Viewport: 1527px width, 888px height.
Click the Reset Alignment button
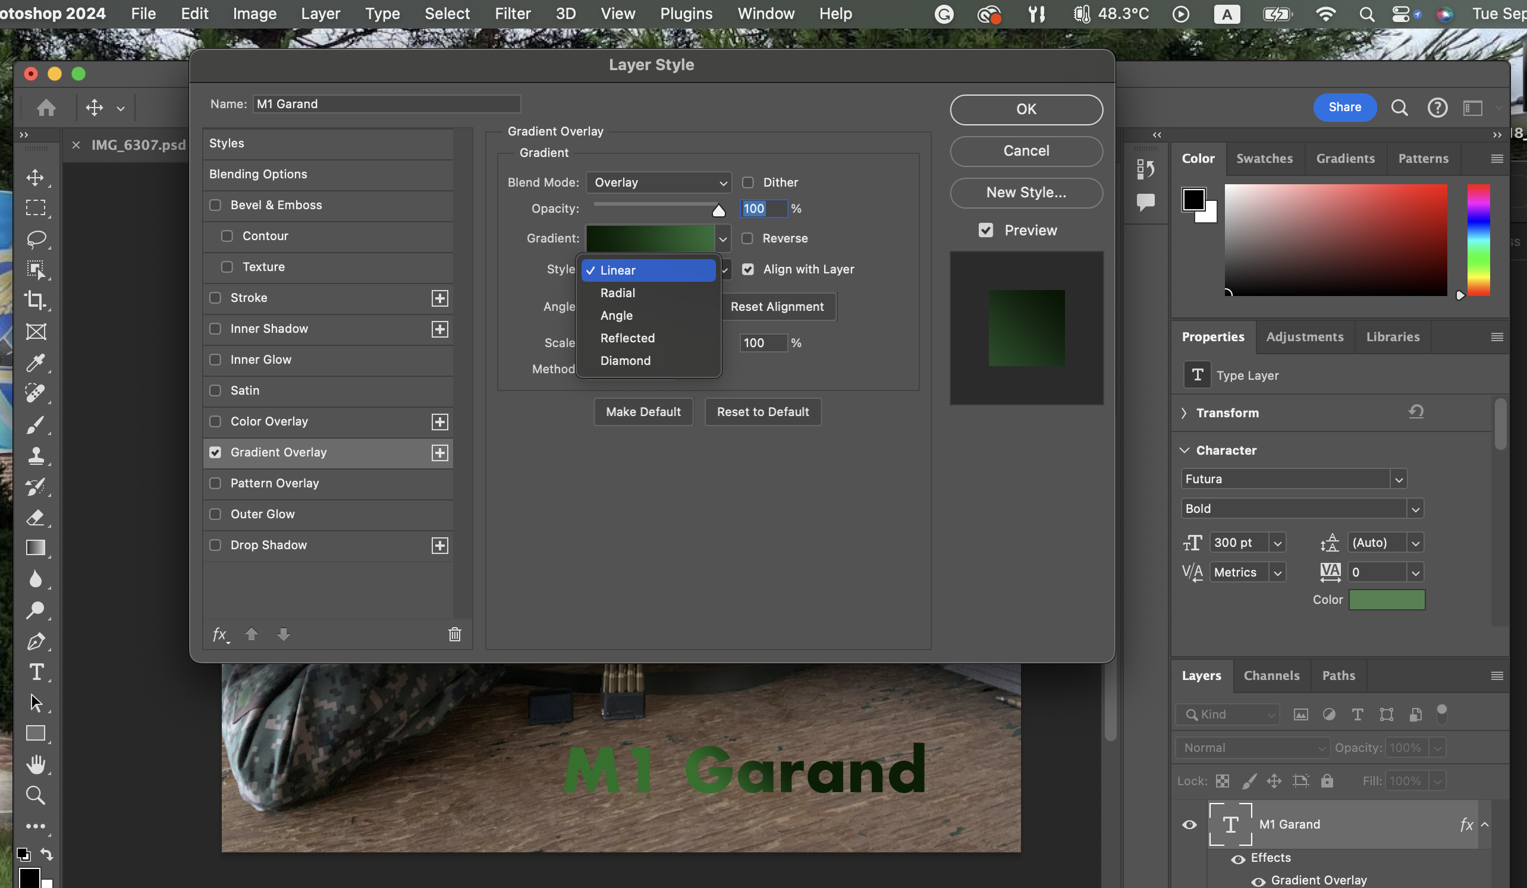click(777, 307)
